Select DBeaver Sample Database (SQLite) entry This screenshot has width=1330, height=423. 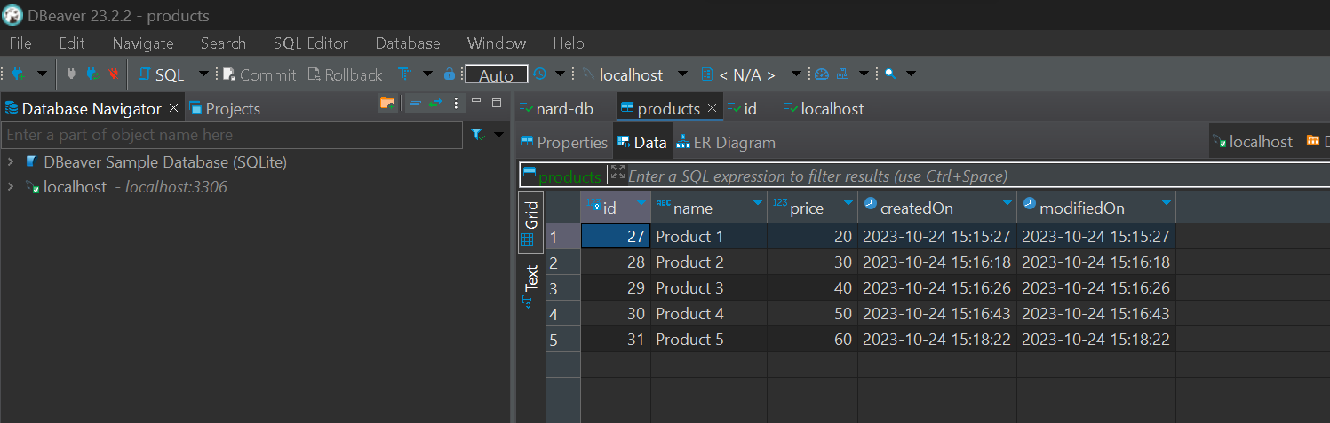(x=165, y=162)
